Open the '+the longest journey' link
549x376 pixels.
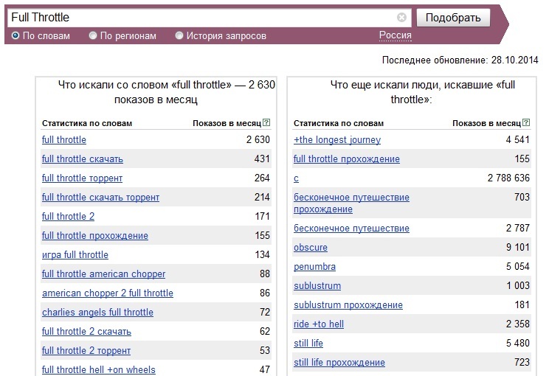337,140
